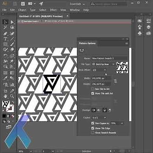Screen dimensions: 153x153
Task: Set overlap to Right in Front
Action: point(99,110)
